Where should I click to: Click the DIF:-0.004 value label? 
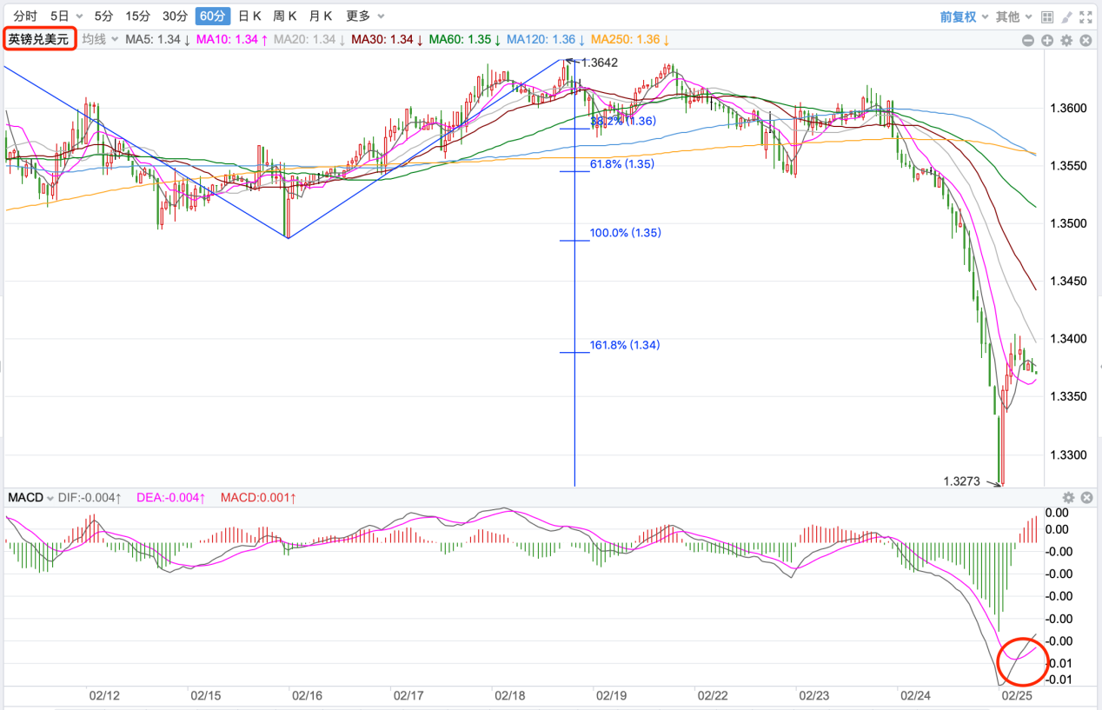point(90,497)
